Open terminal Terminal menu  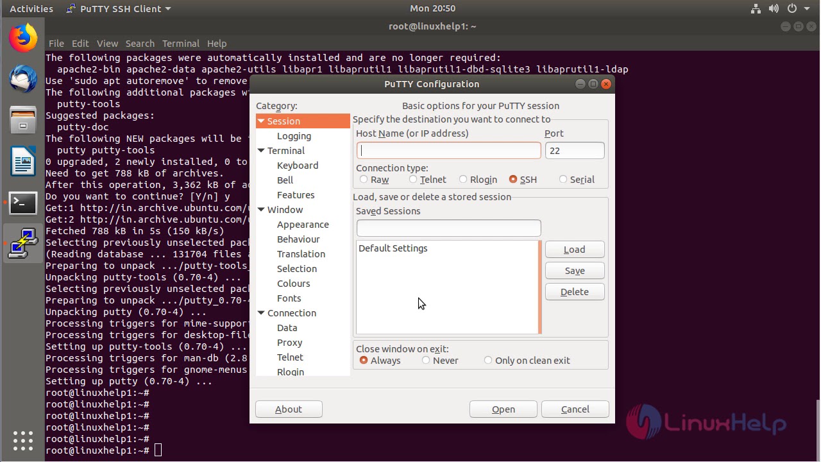tap(181, 44)
